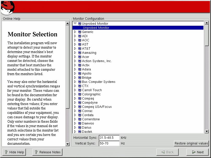Select the highlighted Unprobed Monitor entry
211x158 pixels.
[138, 28]
